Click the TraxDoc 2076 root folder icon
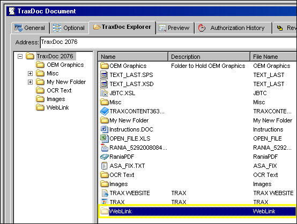The height and width of the screenshot is (224, 297). tap(30, 56)
